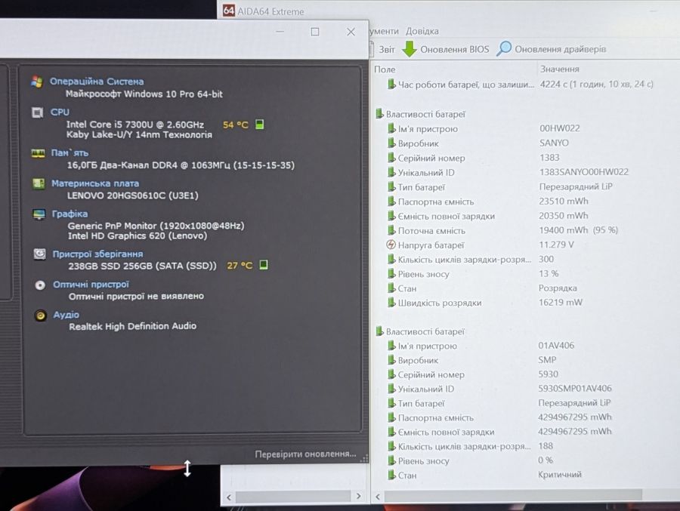Select Критичний state value
This screenshot has height=511, width=680.
point(559,474)
